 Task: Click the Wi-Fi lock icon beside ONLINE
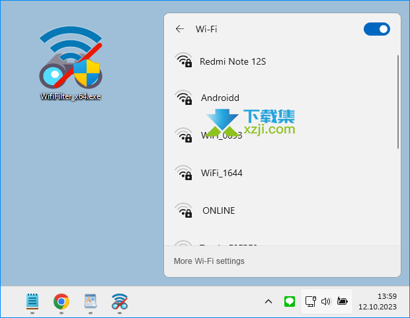183,210
